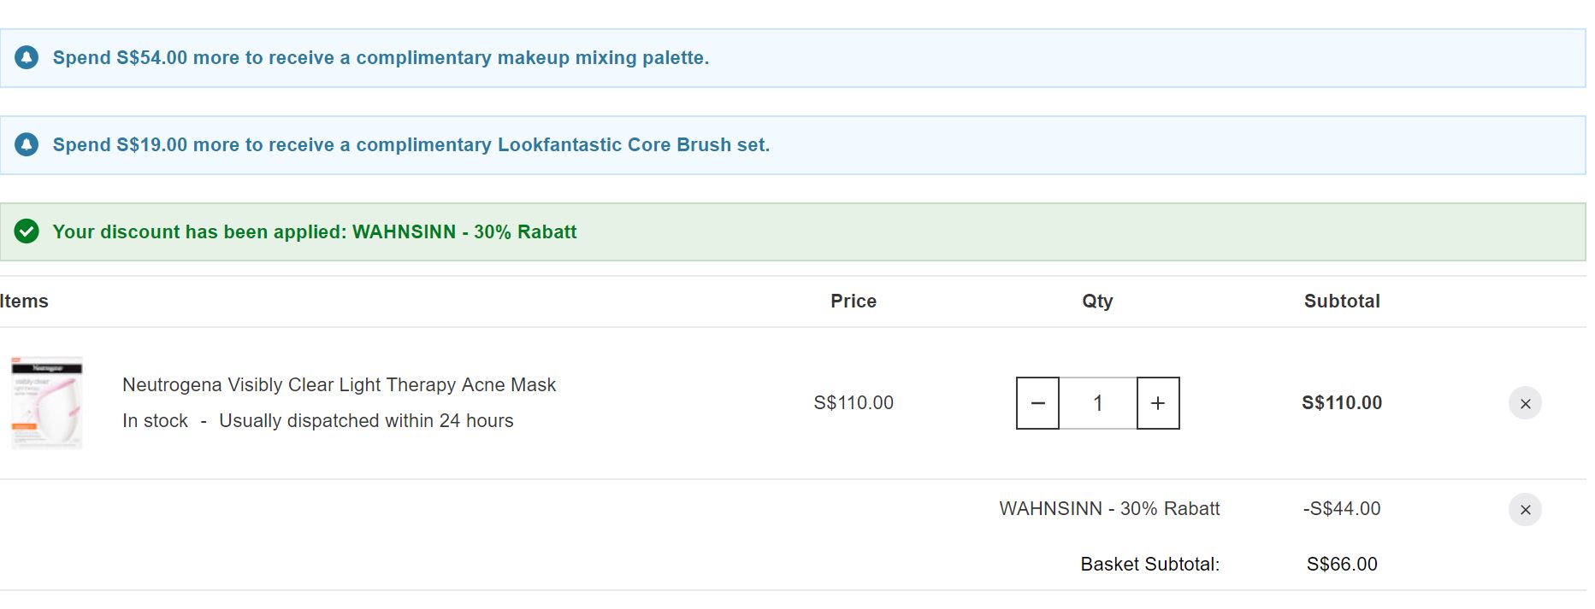This screenshot has height=609, width=1595.
Task: Decrease quantity with the minus button
Action: coord(1037,403)
